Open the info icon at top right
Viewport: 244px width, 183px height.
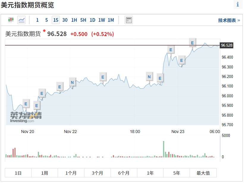(x=238, y=4)
